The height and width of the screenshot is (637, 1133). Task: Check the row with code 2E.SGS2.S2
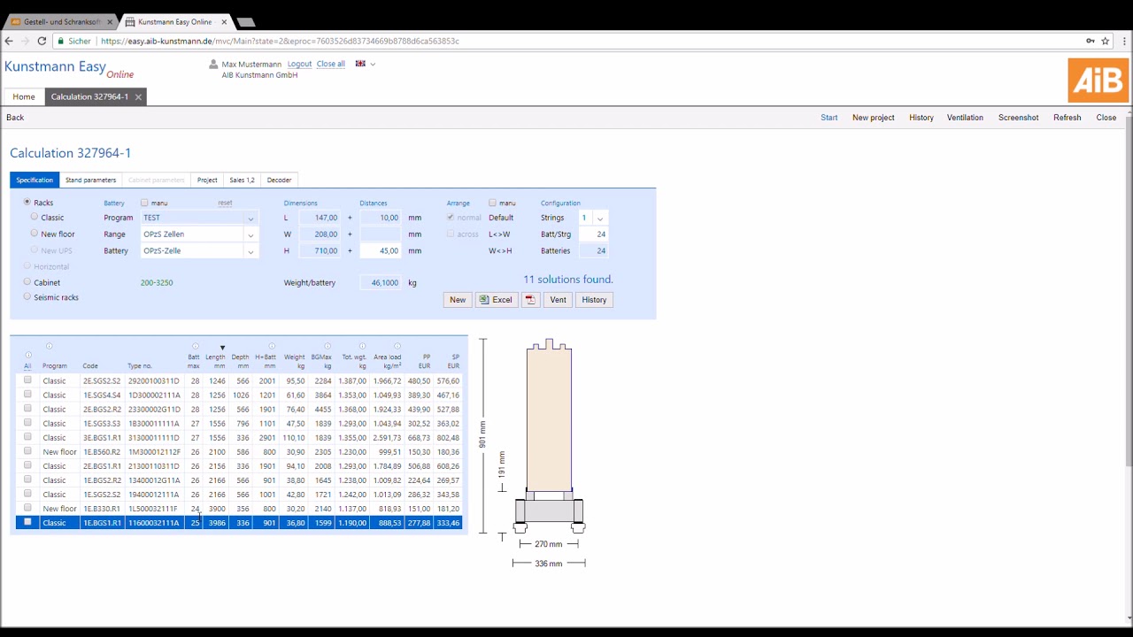coord(27,380)
